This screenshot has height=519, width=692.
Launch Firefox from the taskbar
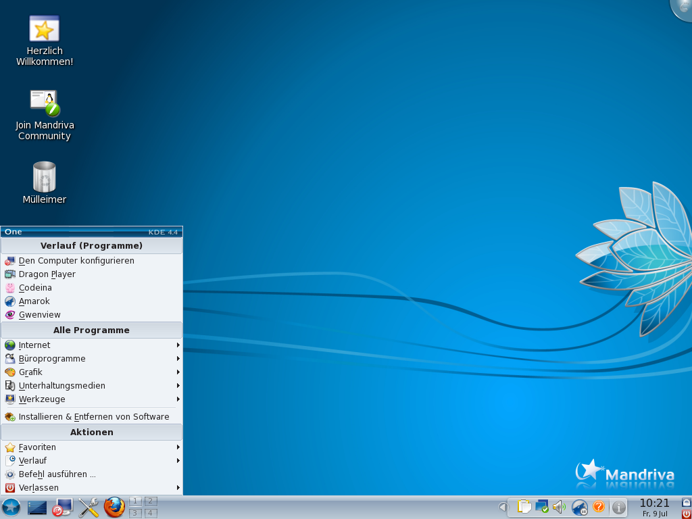tap(114, 507)
